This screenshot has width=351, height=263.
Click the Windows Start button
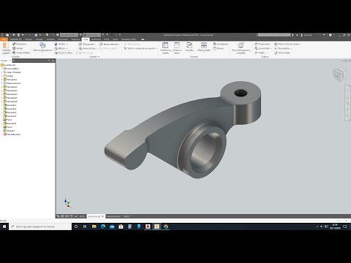pos(4,226)
